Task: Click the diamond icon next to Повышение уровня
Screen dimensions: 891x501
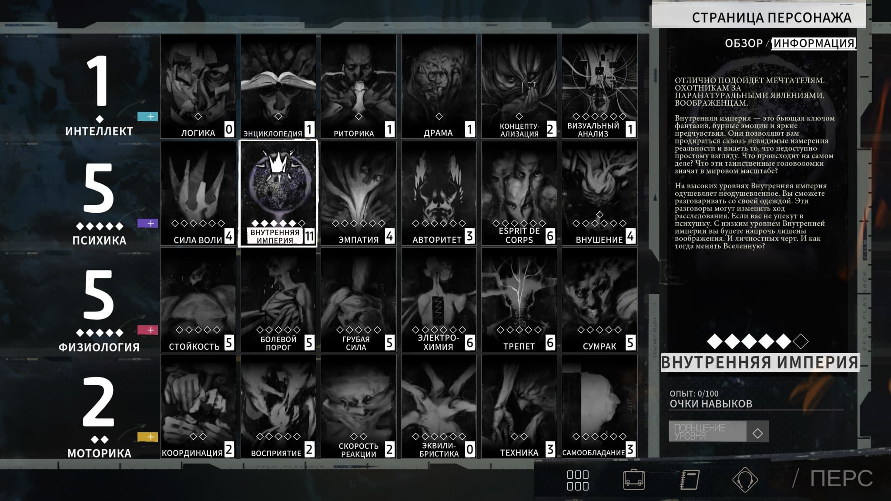Action: [x=757, y=433]
